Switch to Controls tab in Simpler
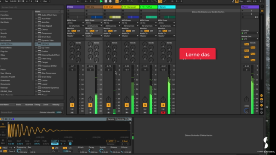Viewport: 276px width, 155px height. (x=120, y=119)
